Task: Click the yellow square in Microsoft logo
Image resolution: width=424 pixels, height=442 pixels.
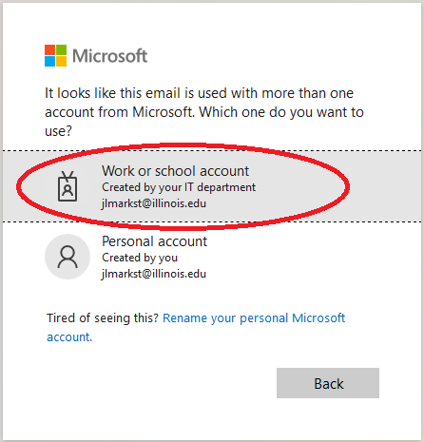Action: pyautogui.click(x=62, y=62)
